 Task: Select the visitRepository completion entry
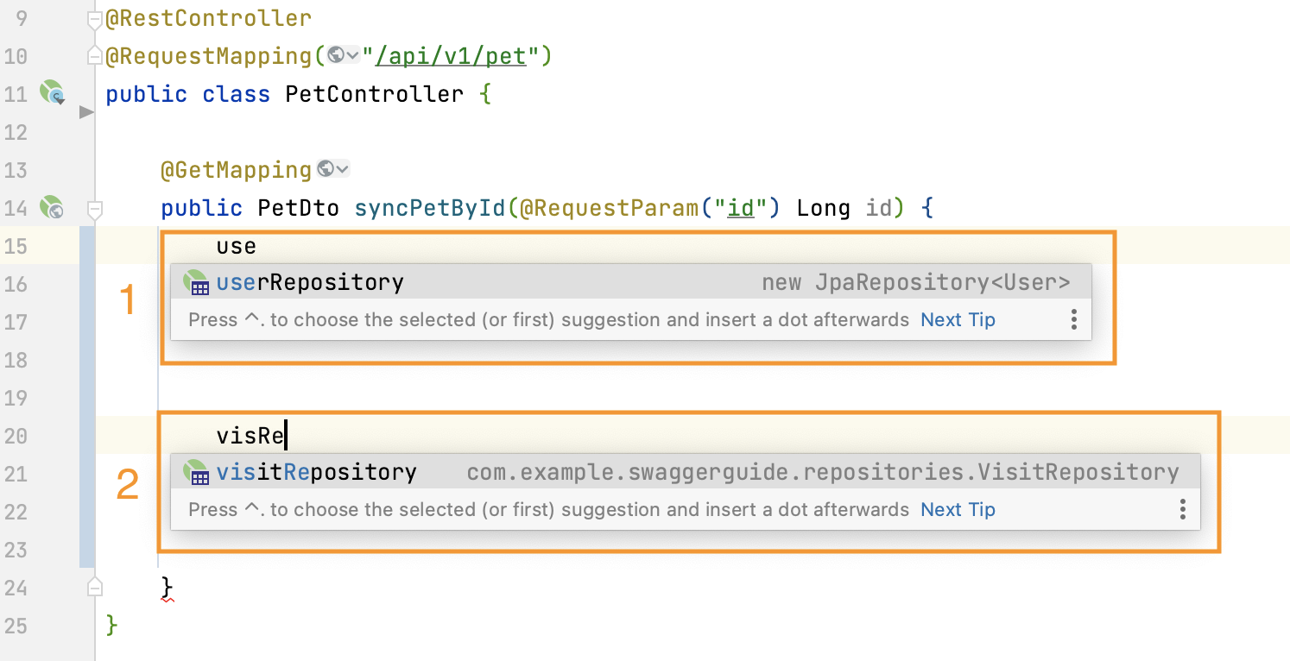(x=345, y=471)
